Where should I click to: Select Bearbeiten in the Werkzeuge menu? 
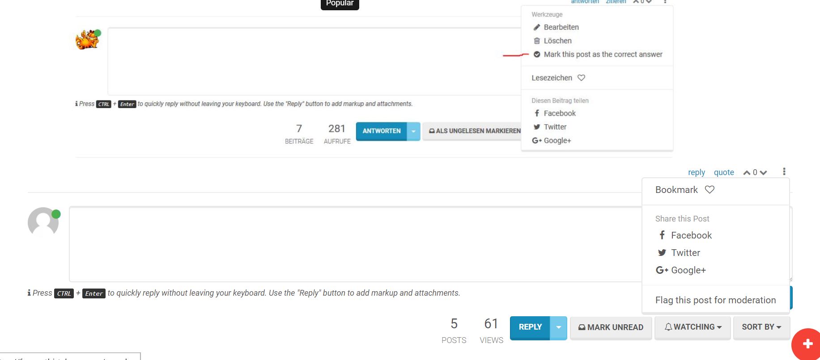(x=561, y=27)
